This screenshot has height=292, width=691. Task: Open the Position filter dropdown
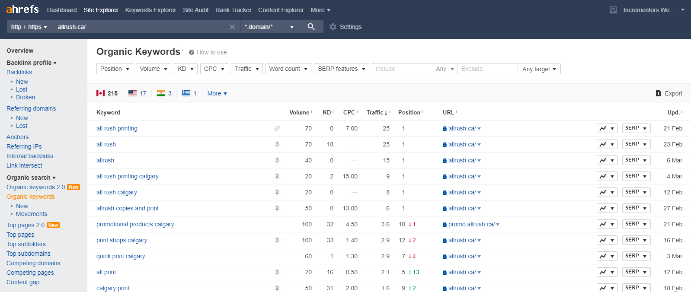(115, 69)
